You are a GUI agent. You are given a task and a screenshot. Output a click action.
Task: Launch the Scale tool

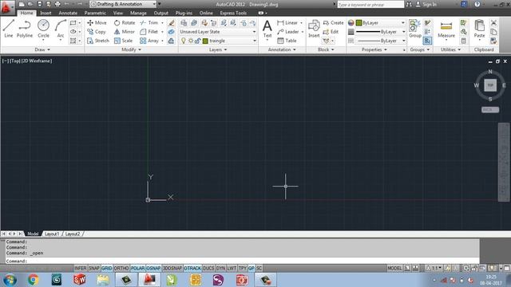[123, 41]
